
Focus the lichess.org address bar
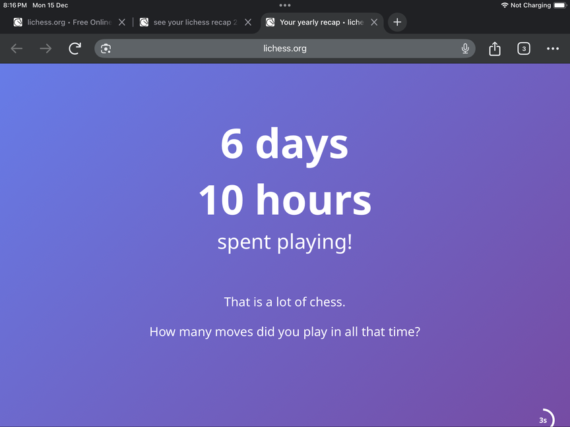click(x=285, y=49)
